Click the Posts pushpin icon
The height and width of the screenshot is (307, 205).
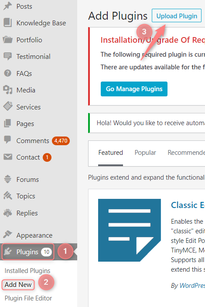pos(8,6)
